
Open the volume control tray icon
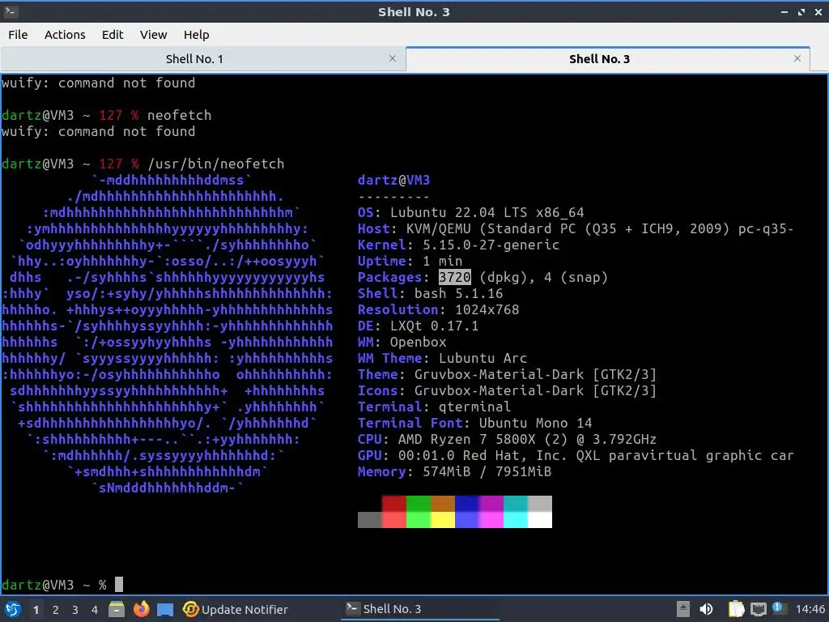click(706, 609)
